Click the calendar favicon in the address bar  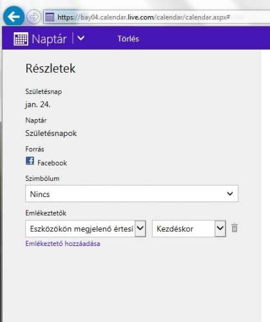tap(50, 17)
